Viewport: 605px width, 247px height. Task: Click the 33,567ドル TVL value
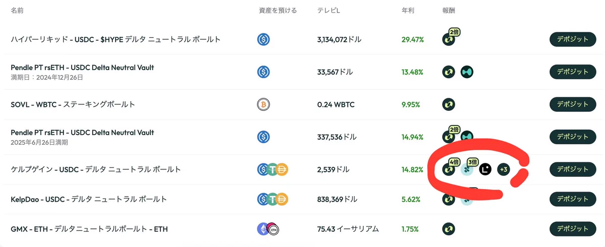[335, 72]
